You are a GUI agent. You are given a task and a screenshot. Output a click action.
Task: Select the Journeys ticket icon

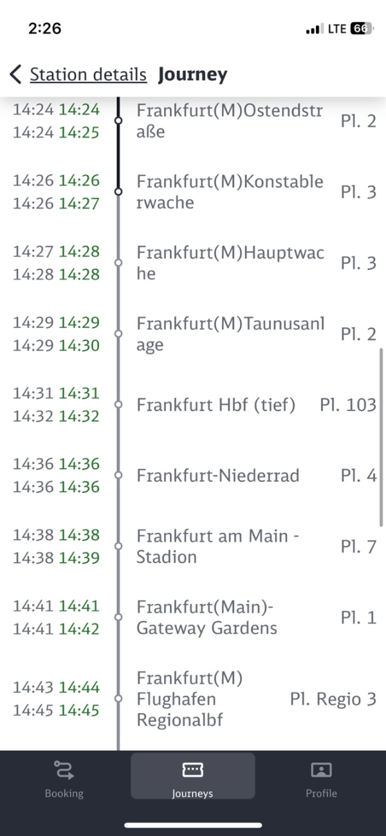193,770
